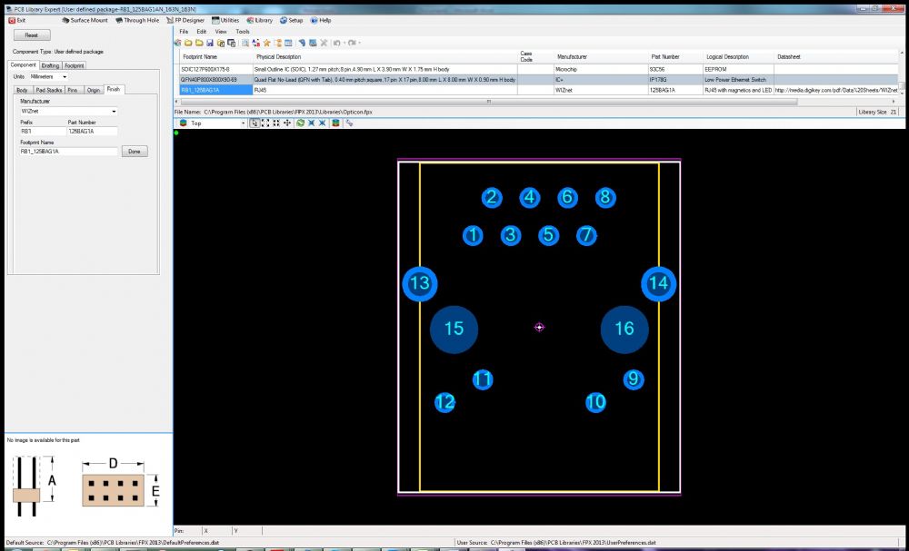
Task: Click the Manufacturer column header
Action: [x=572, y=56]
